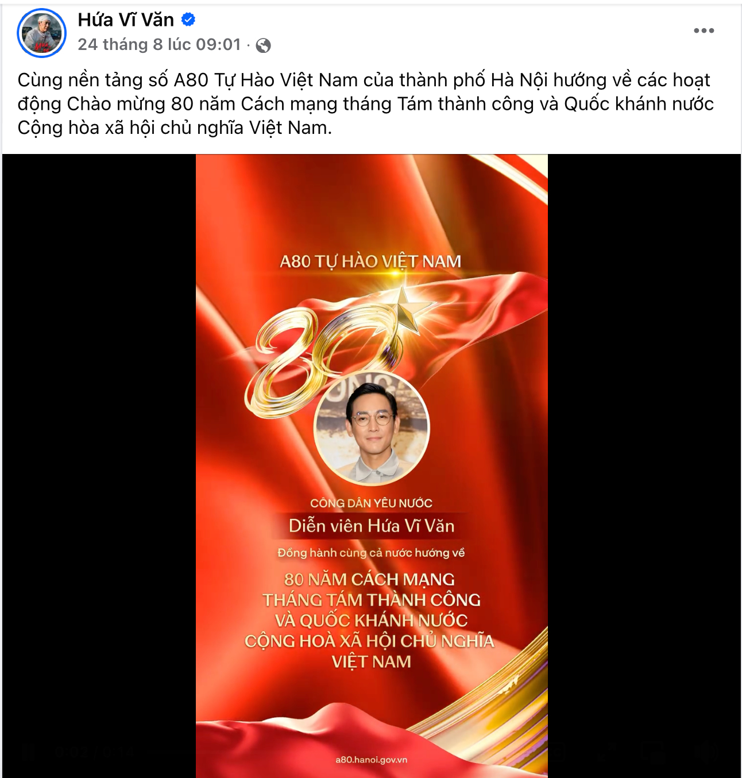Image resolution: width=742 pixels, height=778 pixels.
Task: Click the faint picture-in-picture video icon
Action: (653, 752)
